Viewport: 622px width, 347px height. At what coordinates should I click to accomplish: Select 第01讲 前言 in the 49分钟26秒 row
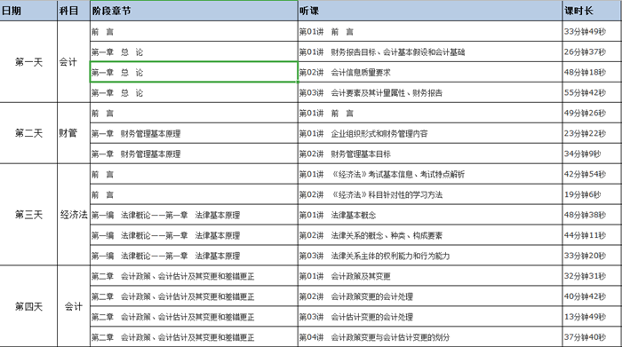(430, 113)
